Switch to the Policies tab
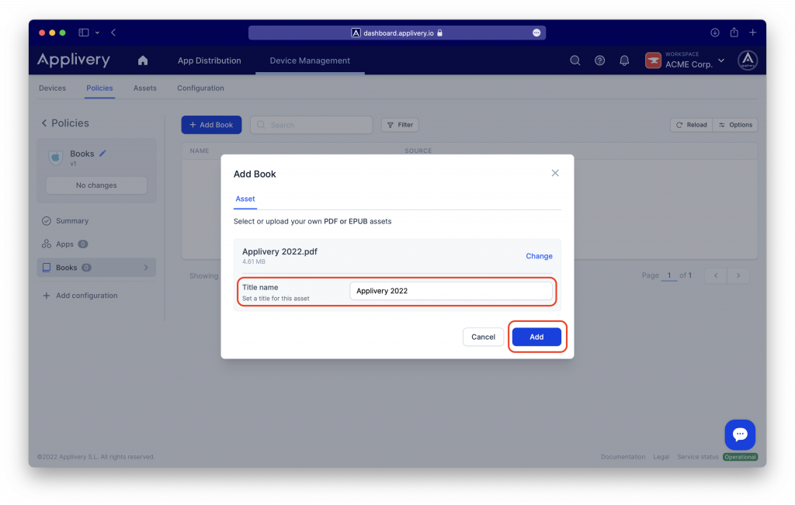 [99, 88]
